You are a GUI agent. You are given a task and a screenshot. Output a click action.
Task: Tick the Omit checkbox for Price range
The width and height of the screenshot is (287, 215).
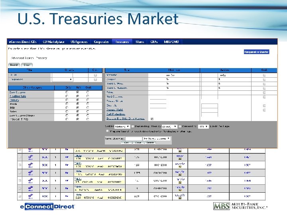tap(264, 92)
